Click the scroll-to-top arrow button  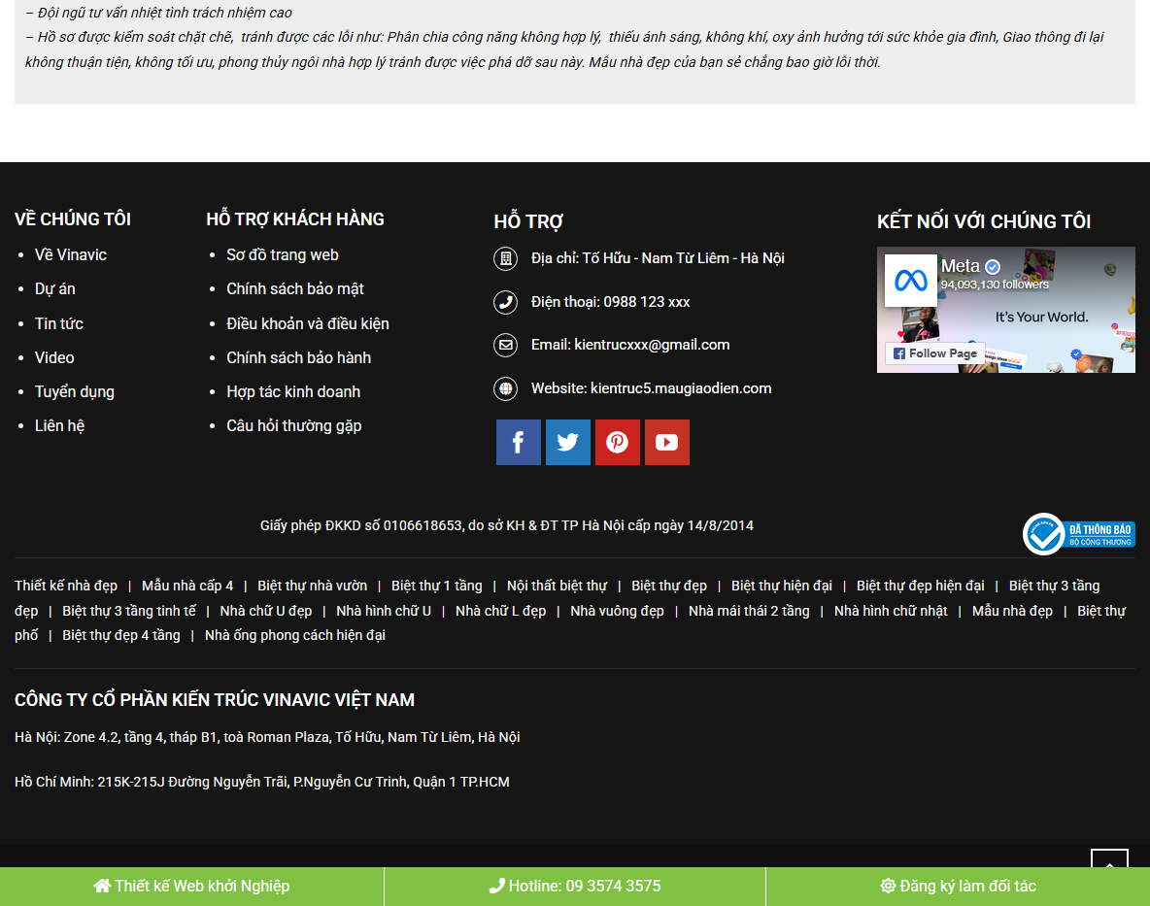tap(1109, 863)
